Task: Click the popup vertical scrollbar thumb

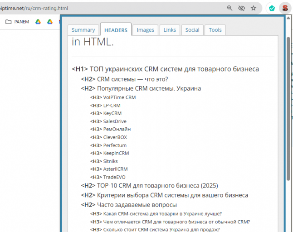Action: point(288,109)
